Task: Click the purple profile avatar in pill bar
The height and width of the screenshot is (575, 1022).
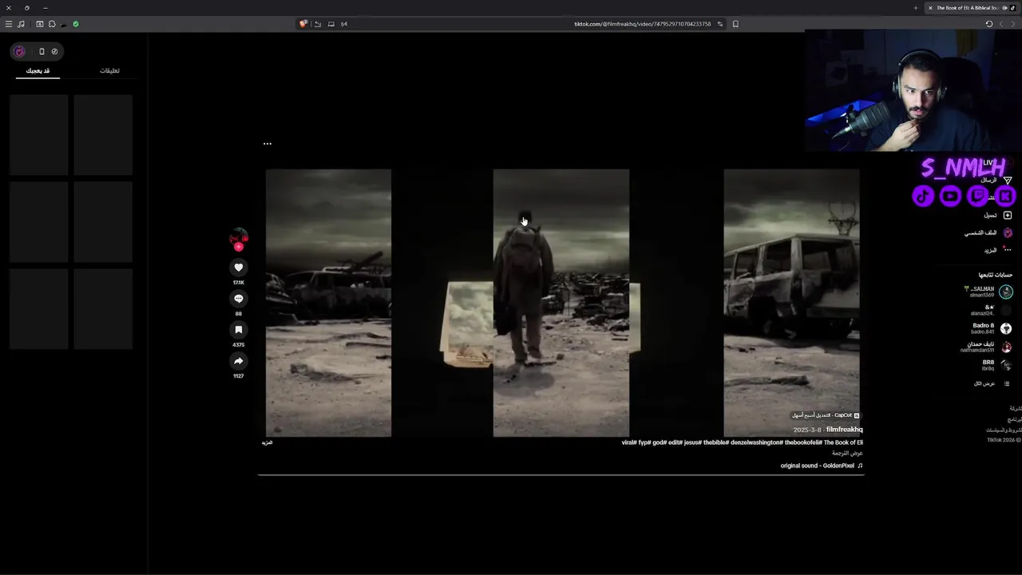Action: [19, 51]
